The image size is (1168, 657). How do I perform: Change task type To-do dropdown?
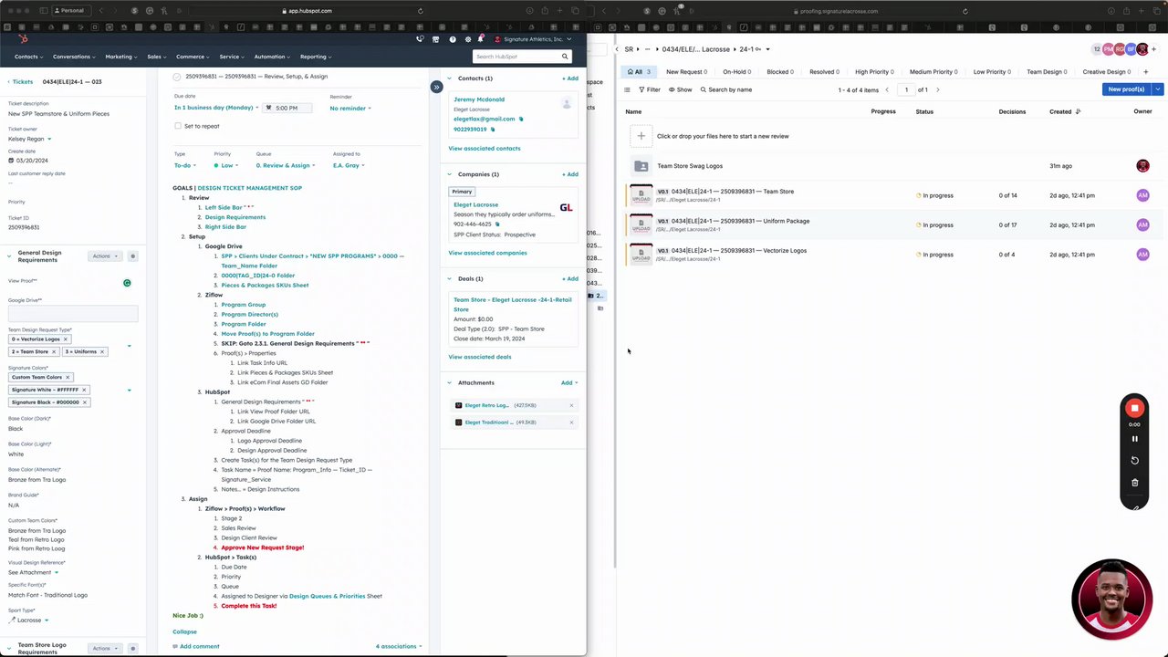[185, 165]
